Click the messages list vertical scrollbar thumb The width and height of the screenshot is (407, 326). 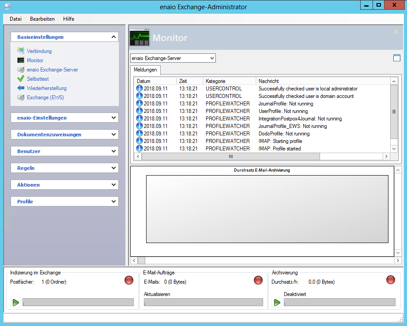click(394, 112)
